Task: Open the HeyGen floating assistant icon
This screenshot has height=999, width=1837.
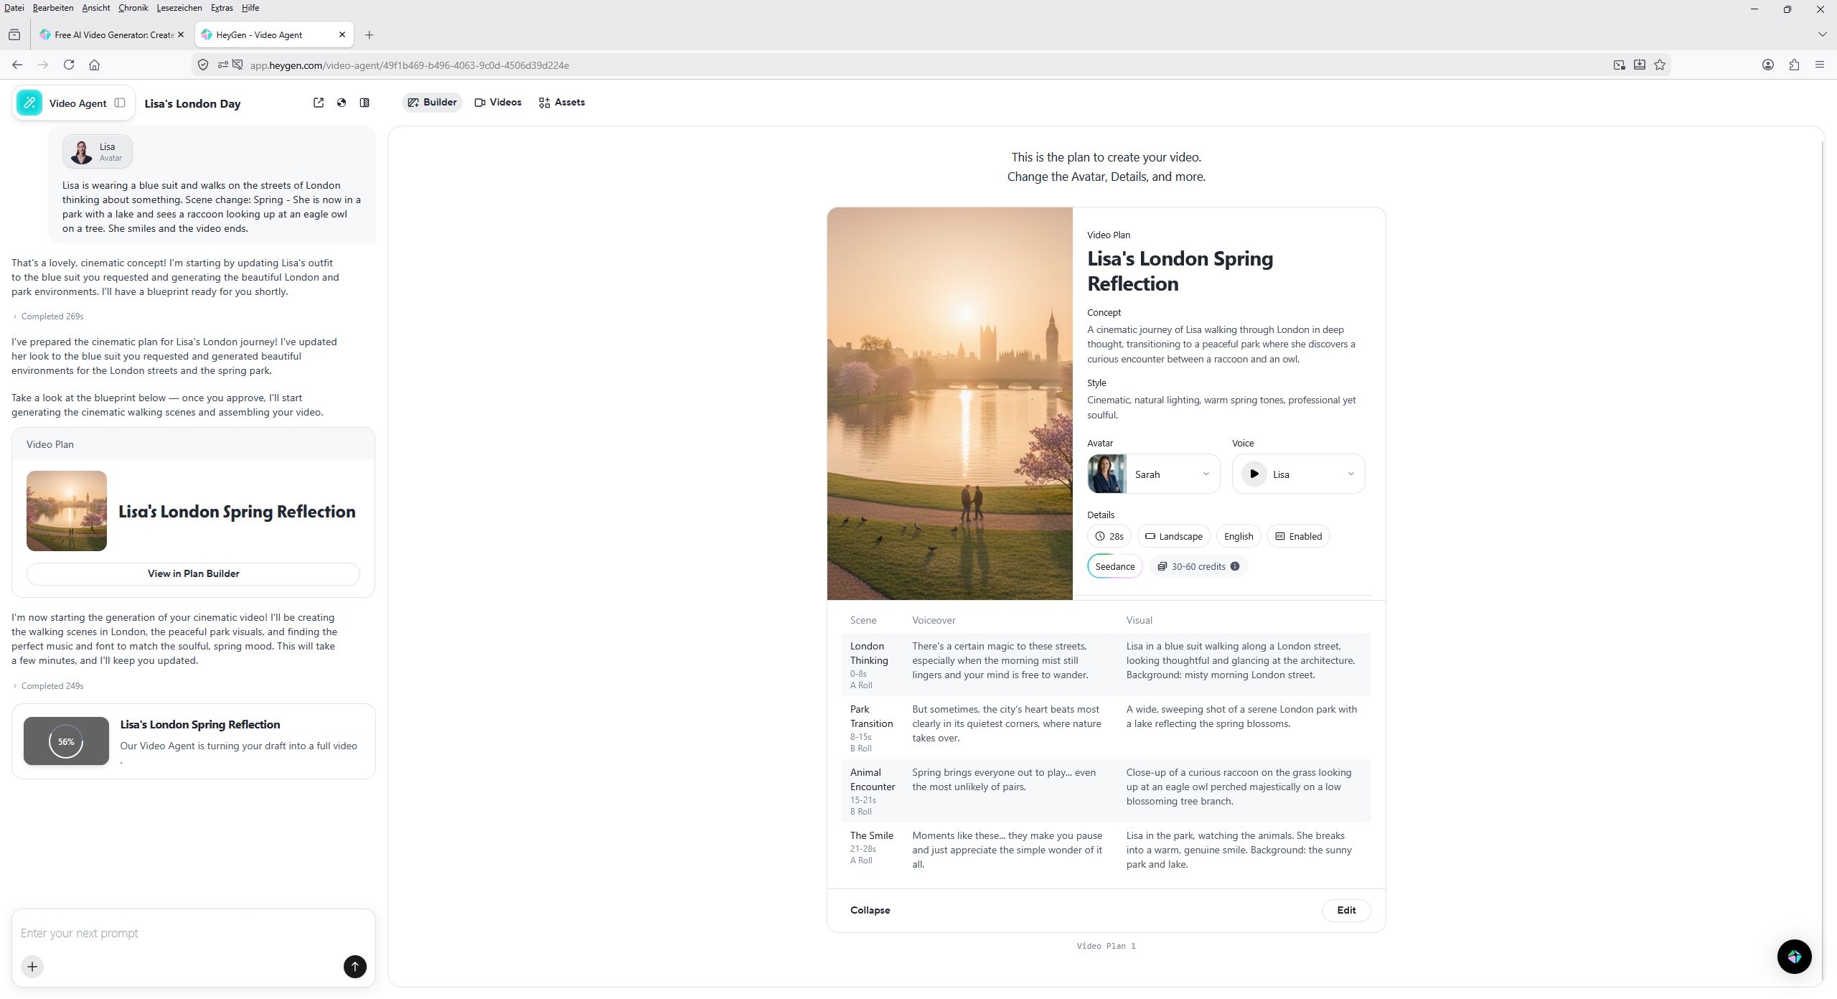Action: [x=1794, y=957]
